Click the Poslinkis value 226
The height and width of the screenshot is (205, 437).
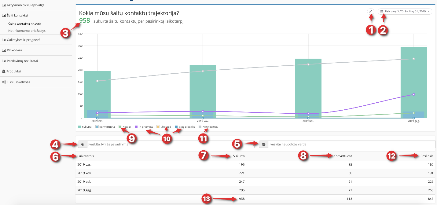pos(431,181)
